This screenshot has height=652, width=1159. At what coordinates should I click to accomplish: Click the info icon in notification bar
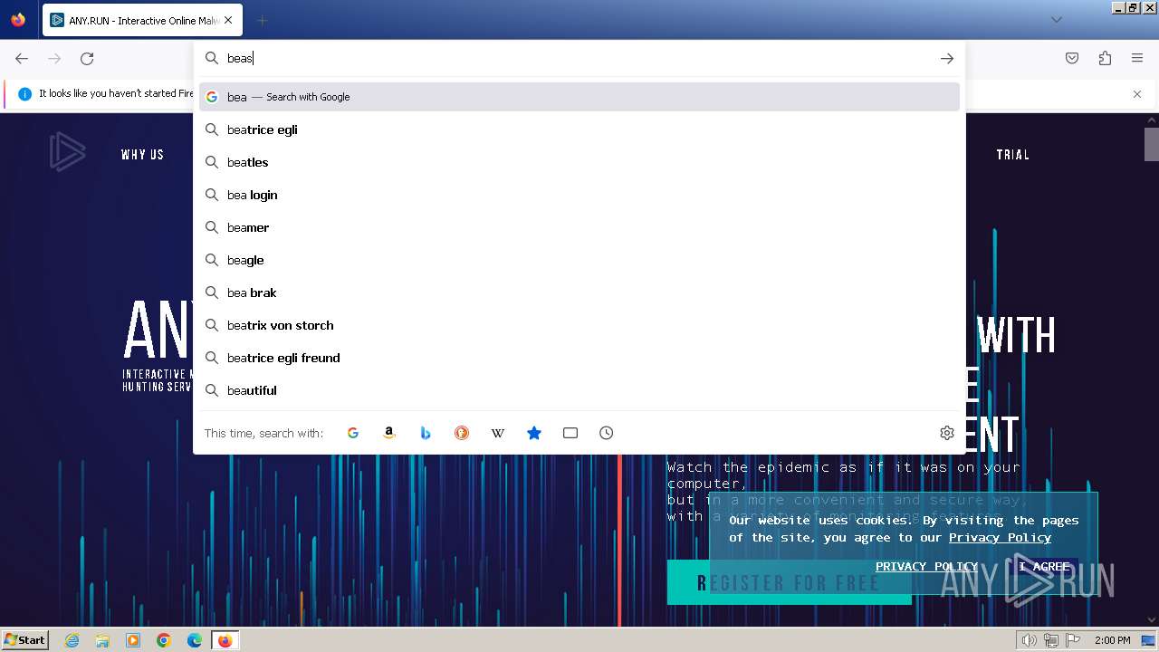pos(24,93)
